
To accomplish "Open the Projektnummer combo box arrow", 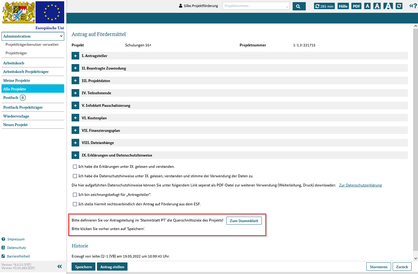I will [287, 6].
